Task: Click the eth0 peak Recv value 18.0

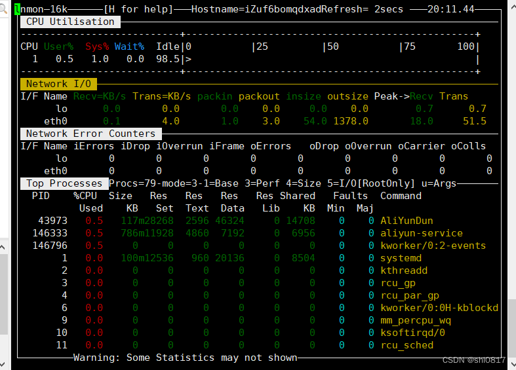Action: click(422, 121)
